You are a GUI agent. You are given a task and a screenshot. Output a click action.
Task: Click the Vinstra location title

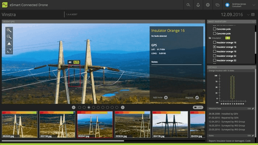point(9,14)
